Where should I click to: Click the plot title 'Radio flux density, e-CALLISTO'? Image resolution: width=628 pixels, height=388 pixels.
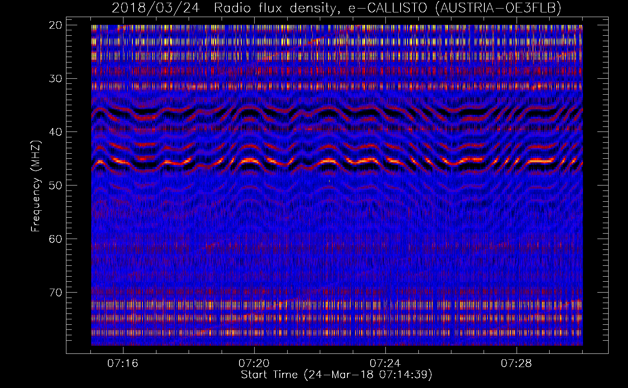click(320, 8)
